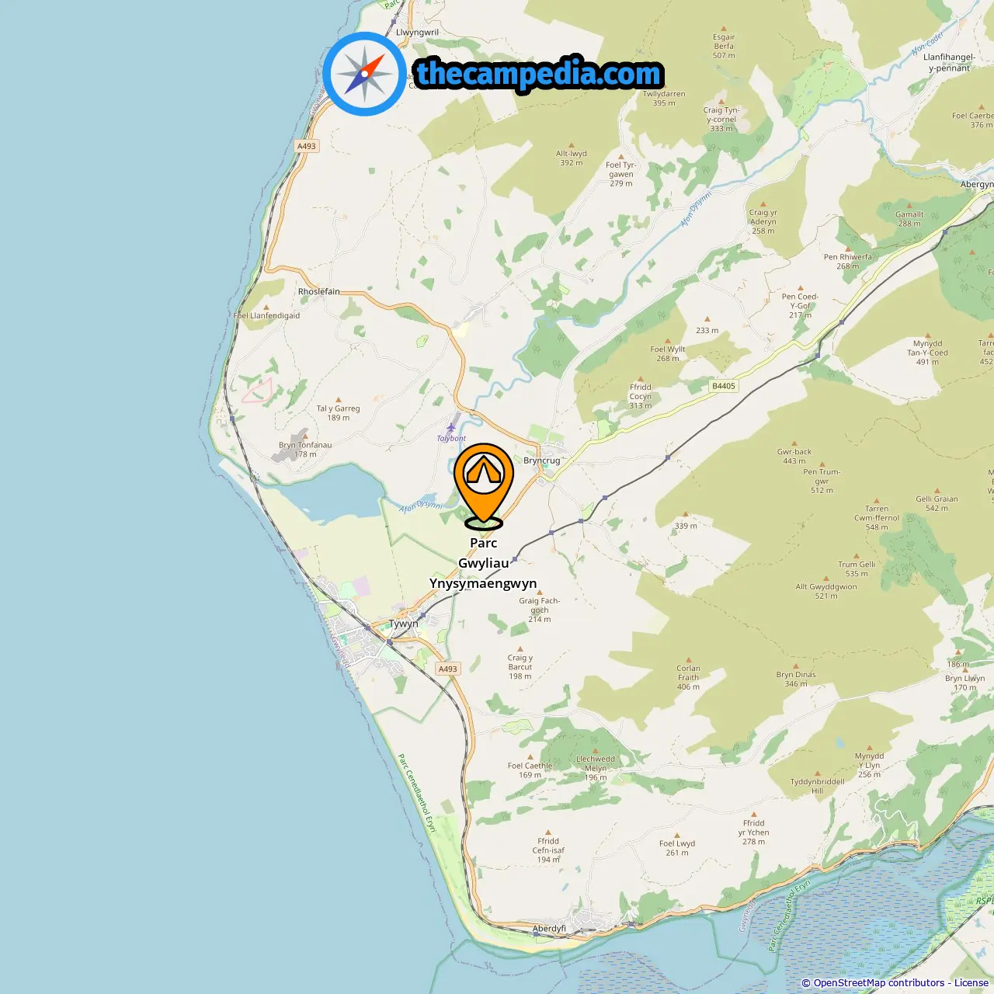The image size is (994, 994).
Task: Click the Tywyn town label
Action: 404,624
